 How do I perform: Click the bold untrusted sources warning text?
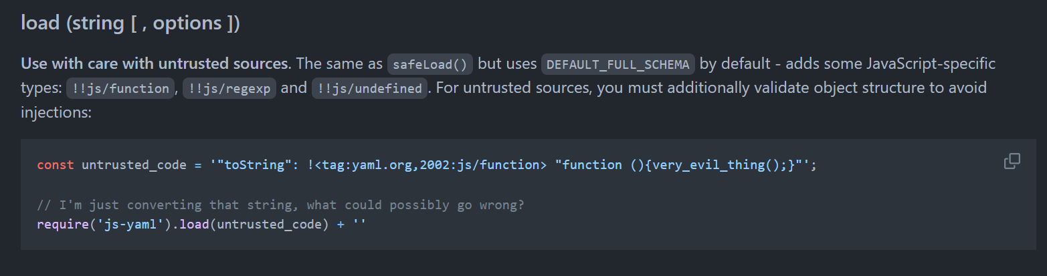(156, 64)
